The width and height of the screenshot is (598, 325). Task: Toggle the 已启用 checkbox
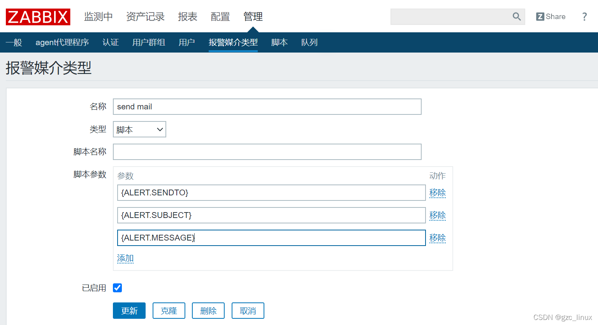(117, 288)
